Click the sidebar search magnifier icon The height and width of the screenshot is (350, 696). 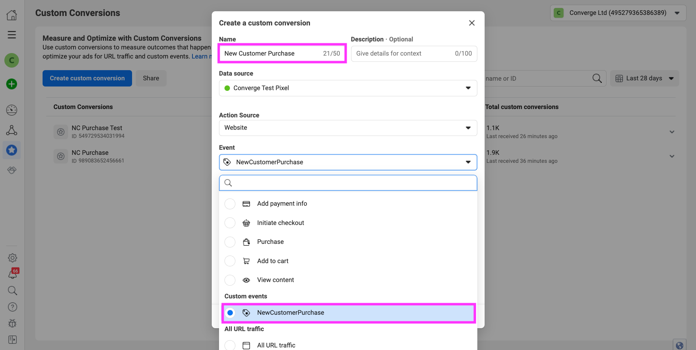pyautogui.click(x=12, y=290)
